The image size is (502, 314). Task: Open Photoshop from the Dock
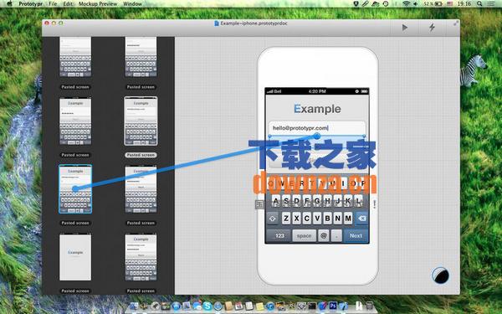coord(333,306)
